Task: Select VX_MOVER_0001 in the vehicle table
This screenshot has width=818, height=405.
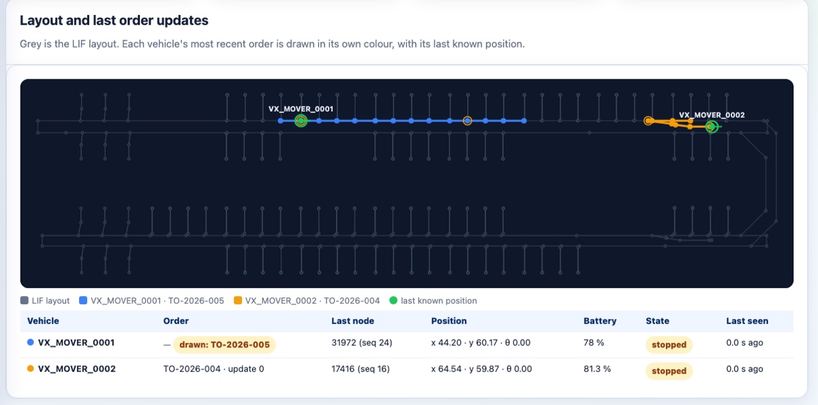Action: coord(76,342)
